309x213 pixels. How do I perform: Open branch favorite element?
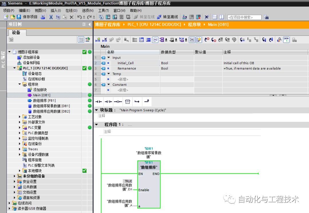coord(137,101)
